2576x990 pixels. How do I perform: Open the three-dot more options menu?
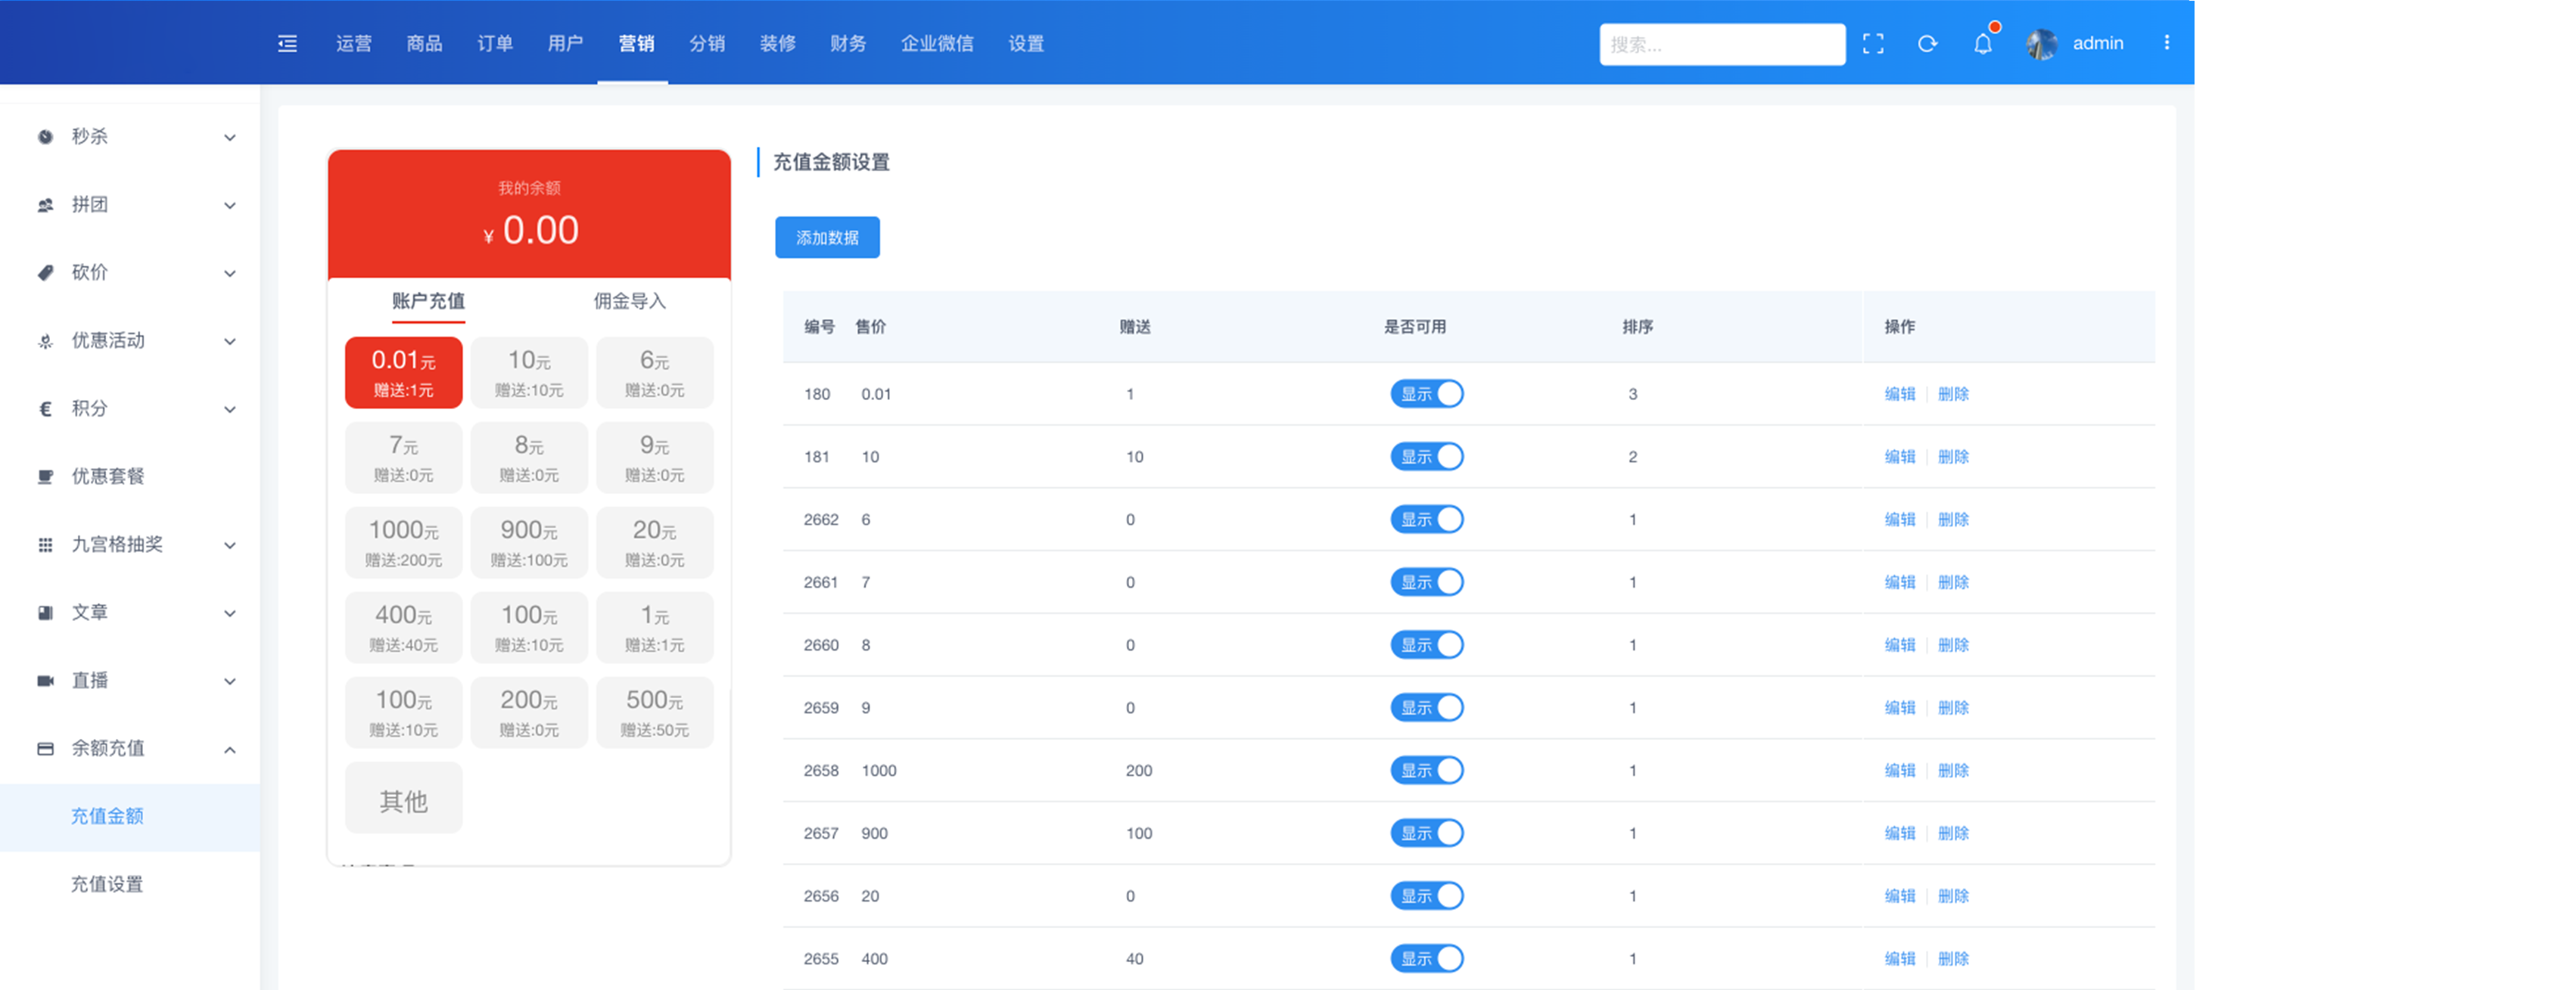2166,43
